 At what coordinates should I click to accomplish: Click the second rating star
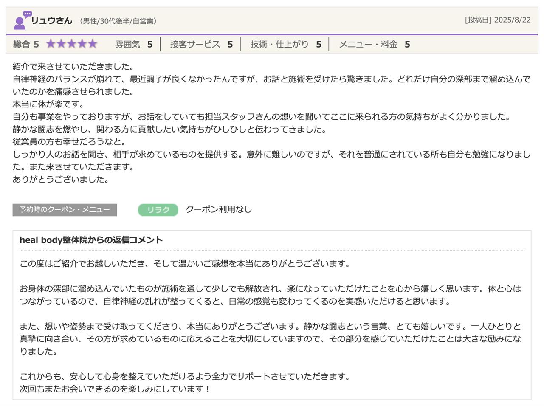(61, 44)
